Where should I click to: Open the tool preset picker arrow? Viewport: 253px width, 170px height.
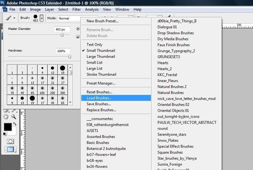pos(14,18)
